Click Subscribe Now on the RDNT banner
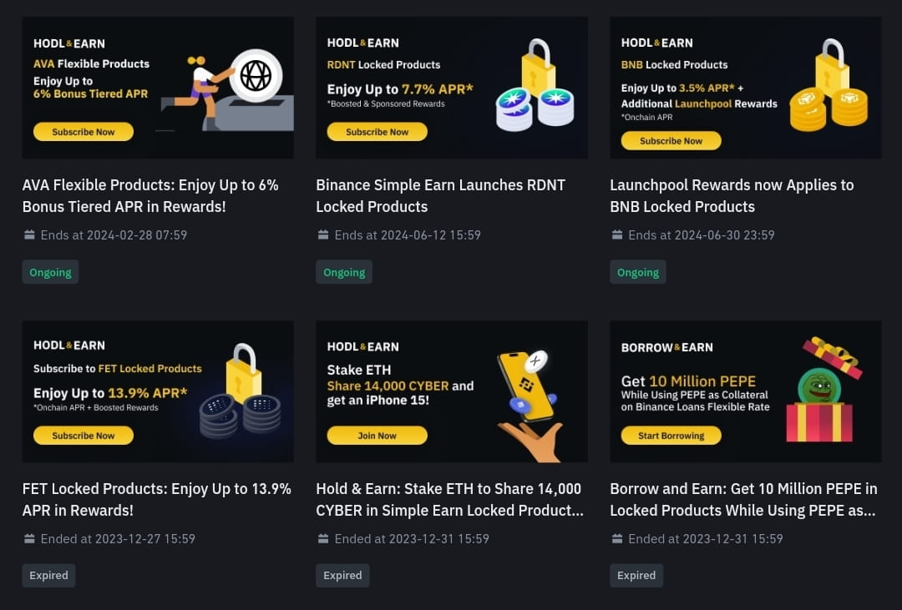 coord(377,131)
